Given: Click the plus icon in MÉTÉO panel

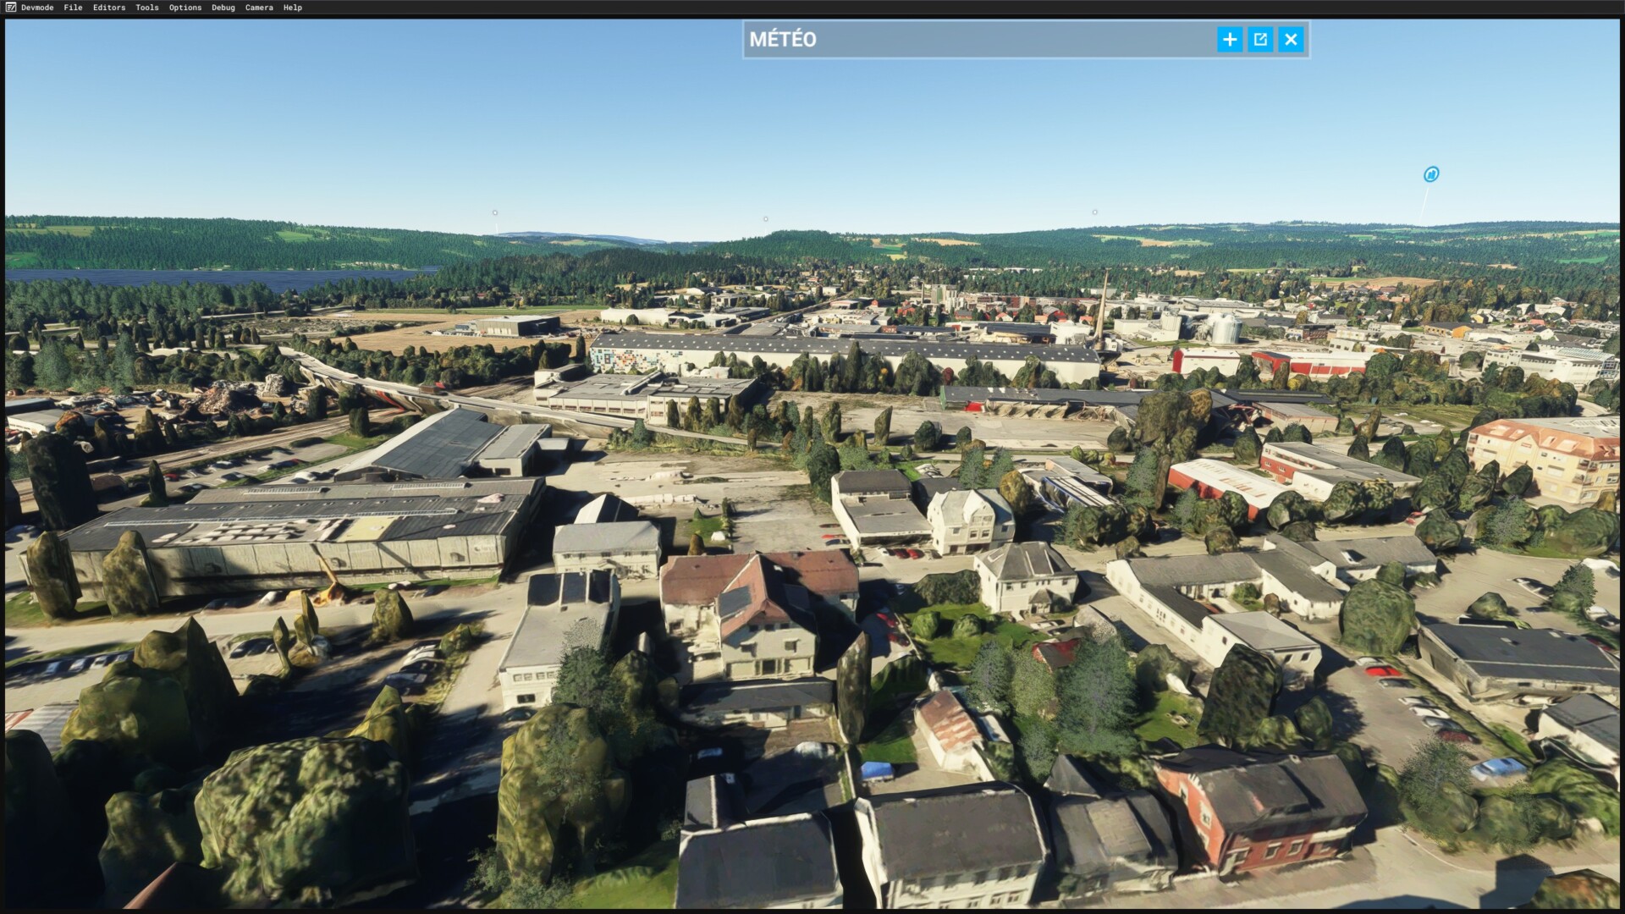Looking at the screenshot, I should 1230,39.
